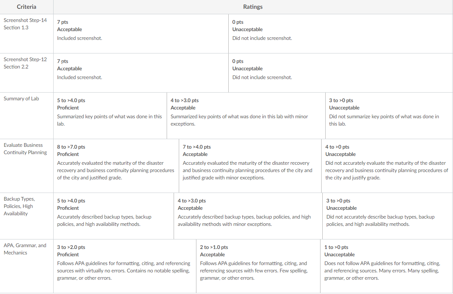Rate APA, Grammar, and Mechanics as Unacceptable
453x294 pixels.
(387, 266)
